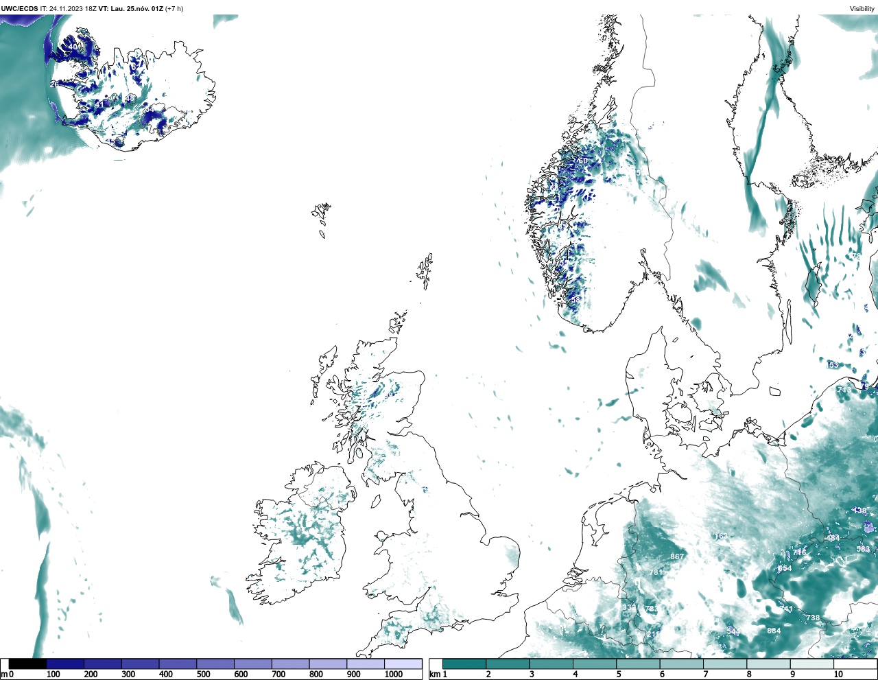Click the '781' visibility value on the map

tap(656, 572)
